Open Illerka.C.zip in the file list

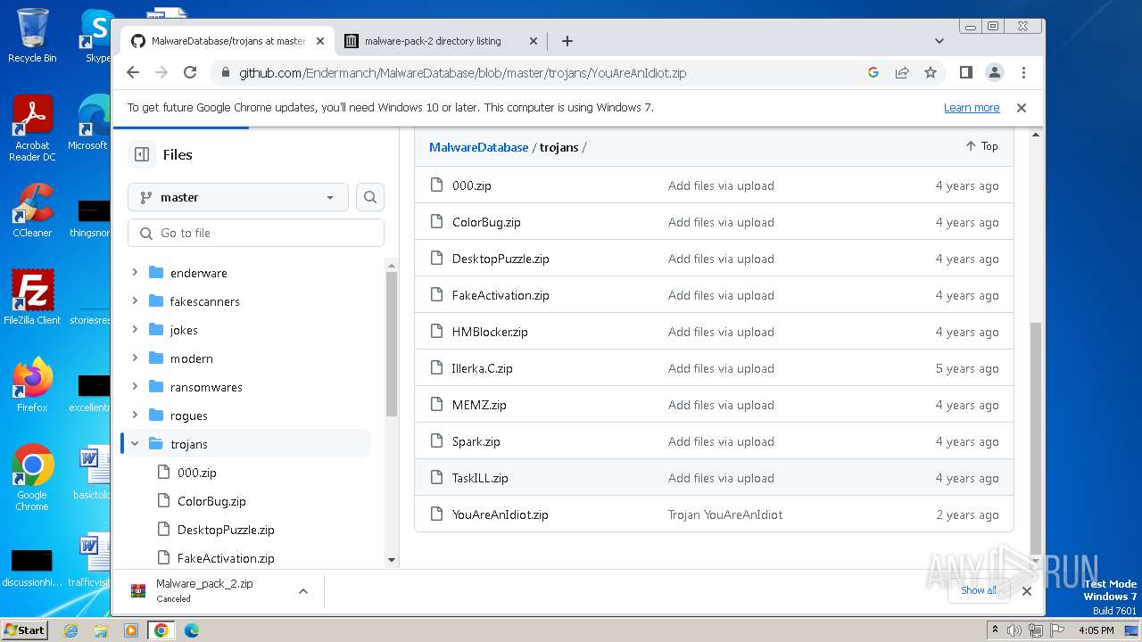483,368
